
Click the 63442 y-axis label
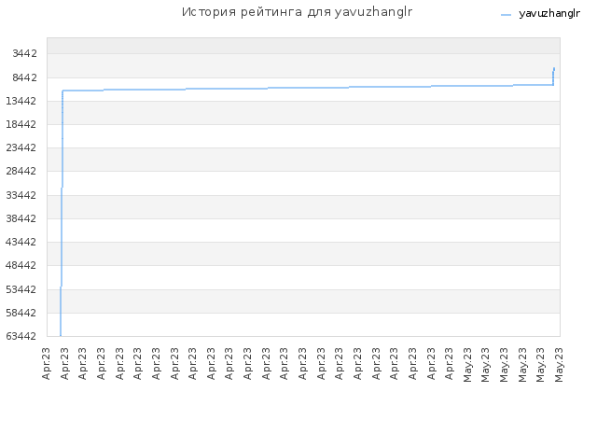pos(21,336)
